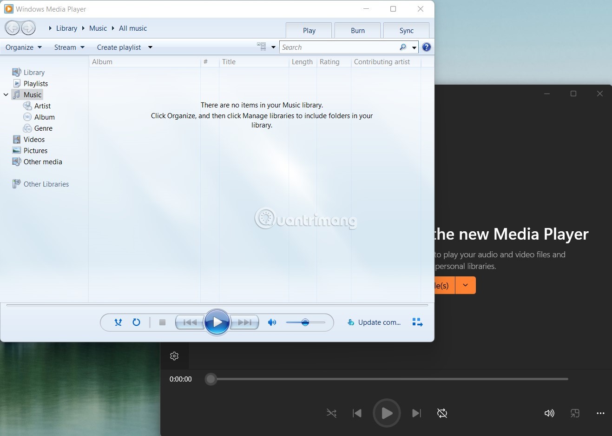Sort by the Title column header
612x436 pixels.
tap(254, 61)
